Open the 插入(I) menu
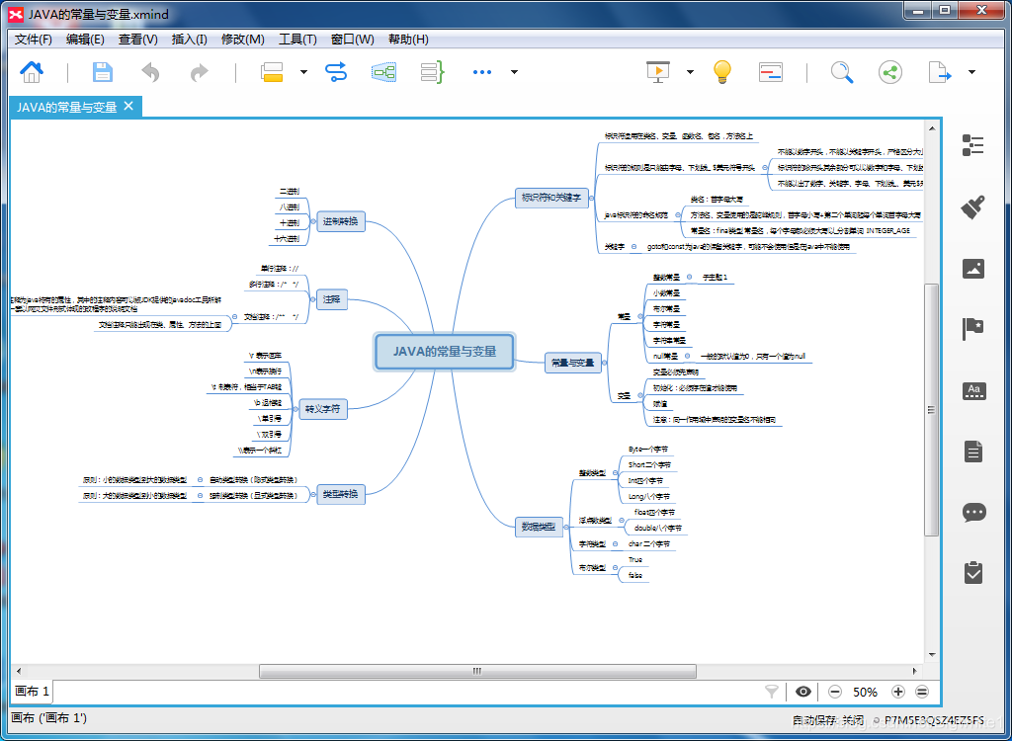 [x=189, y=40]
